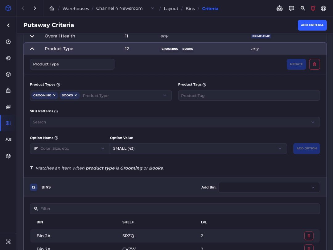Open the transfers icon in sidebar
This screenshot has height=250, width=333.
coord(8,107)
